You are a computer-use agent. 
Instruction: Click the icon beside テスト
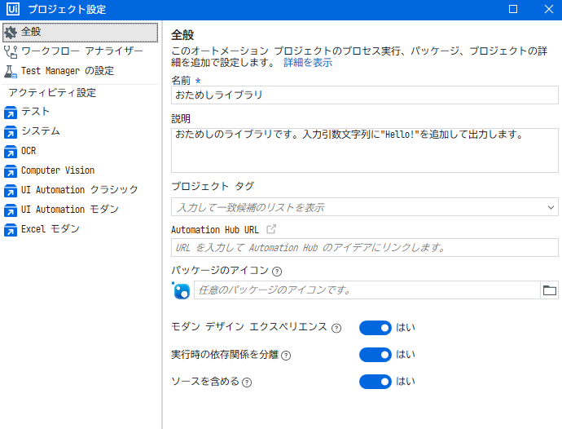click(11, 113)
